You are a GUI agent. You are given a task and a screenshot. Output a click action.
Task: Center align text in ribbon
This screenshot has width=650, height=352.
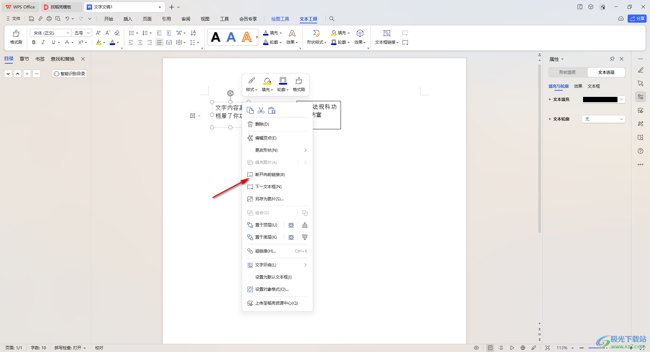point(140,42)
